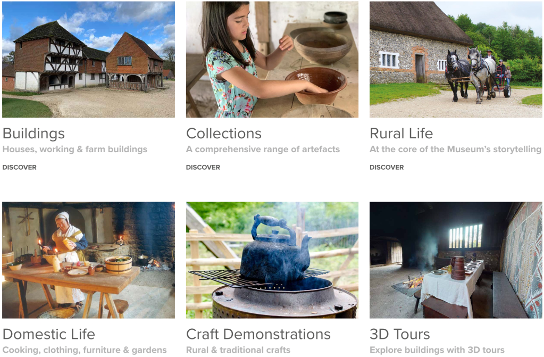This screenshot has width=544, height=357.
Task: Select the Craft Demonstrations heading
Action: pyautogui.click(x=258, y=334)
